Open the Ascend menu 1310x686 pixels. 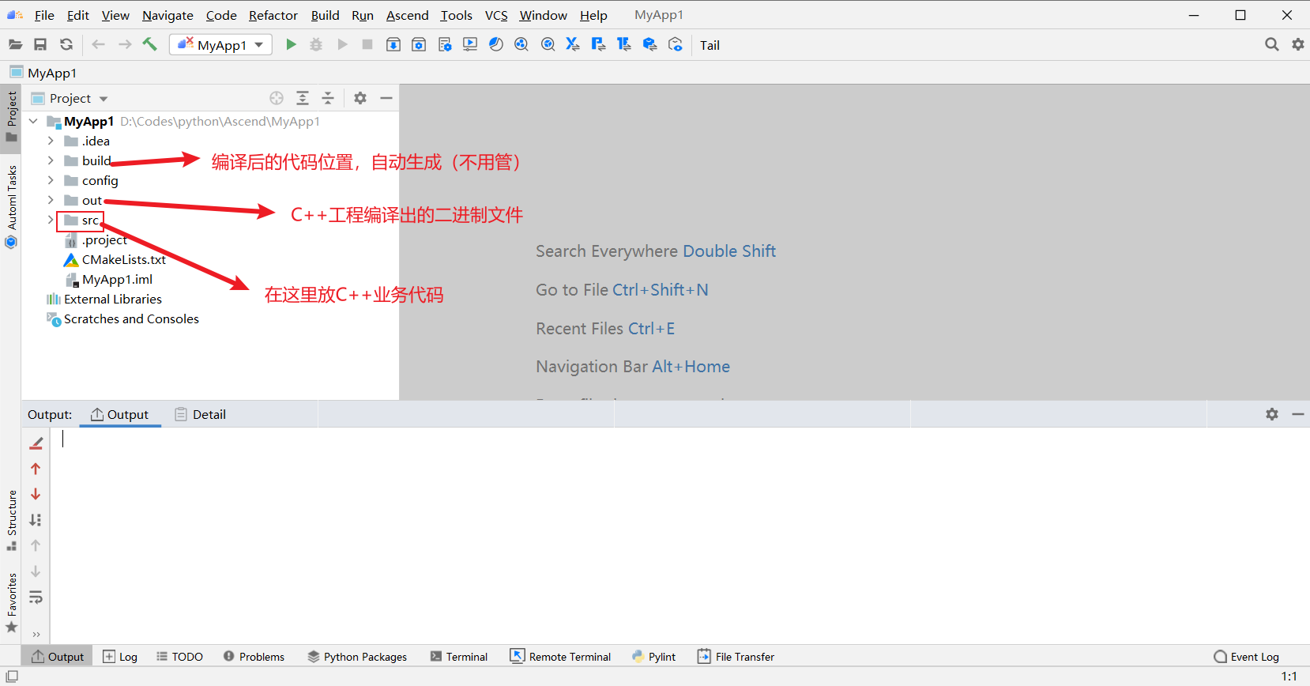click(407, 15)
